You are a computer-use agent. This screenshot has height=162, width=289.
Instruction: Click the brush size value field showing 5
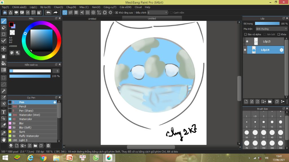pyautogui.click(x=56, y=71)
